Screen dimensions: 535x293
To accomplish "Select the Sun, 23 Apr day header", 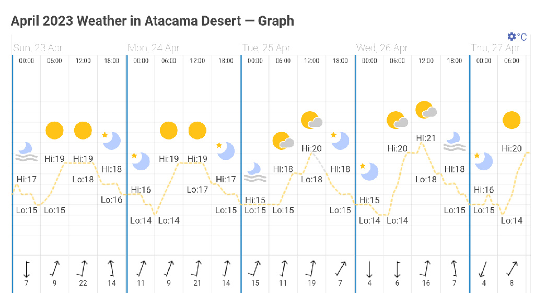I will tap(38, 48).
